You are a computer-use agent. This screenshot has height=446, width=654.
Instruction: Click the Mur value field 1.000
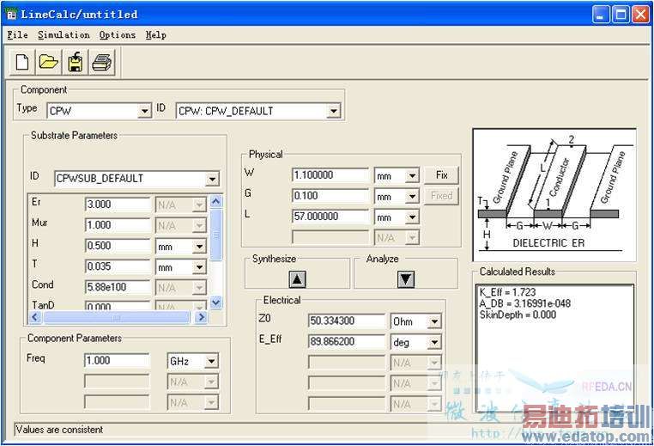tap(118, 225)
